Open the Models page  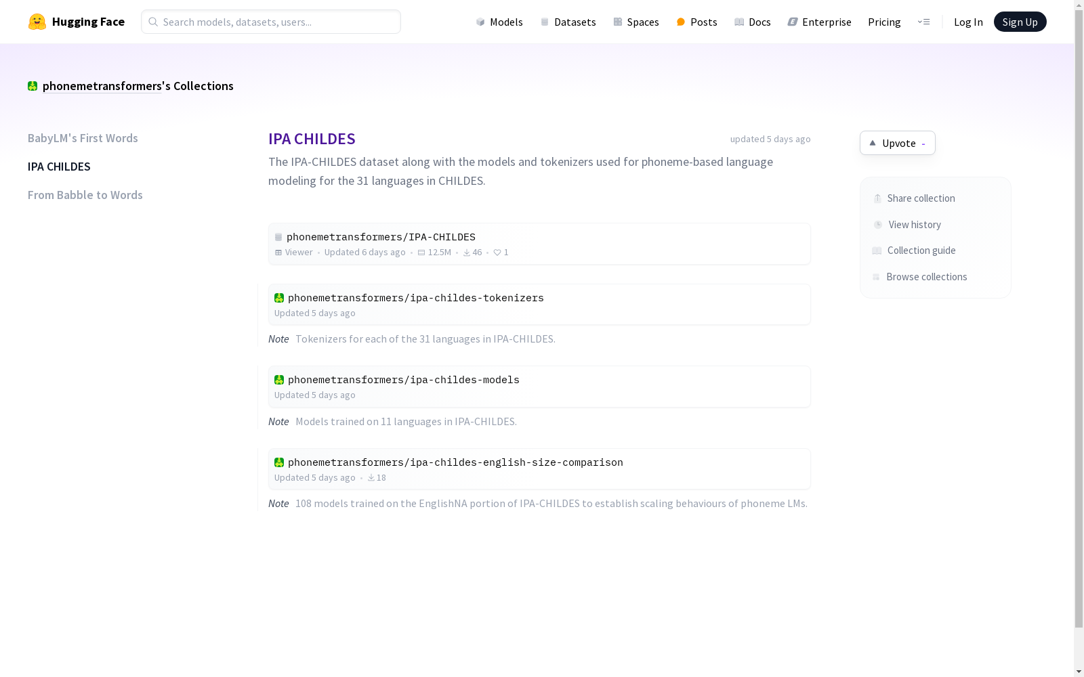pos(499,22)
